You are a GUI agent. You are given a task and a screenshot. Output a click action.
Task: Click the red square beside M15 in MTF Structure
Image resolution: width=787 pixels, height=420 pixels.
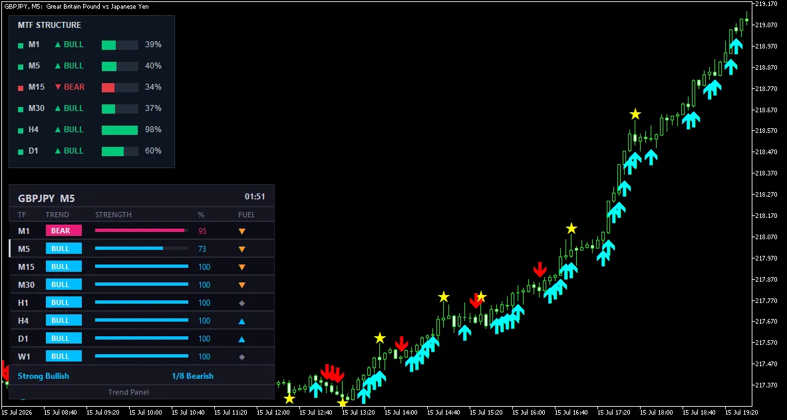tap(21, 88)
